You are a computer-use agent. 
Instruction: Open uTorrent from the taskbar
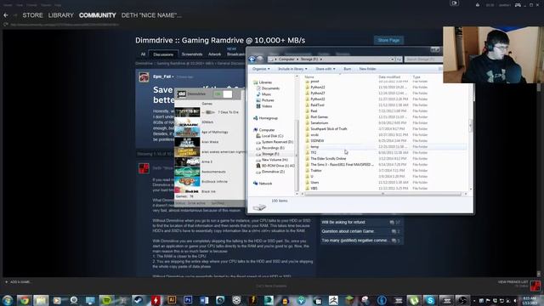tap(414, 300)
